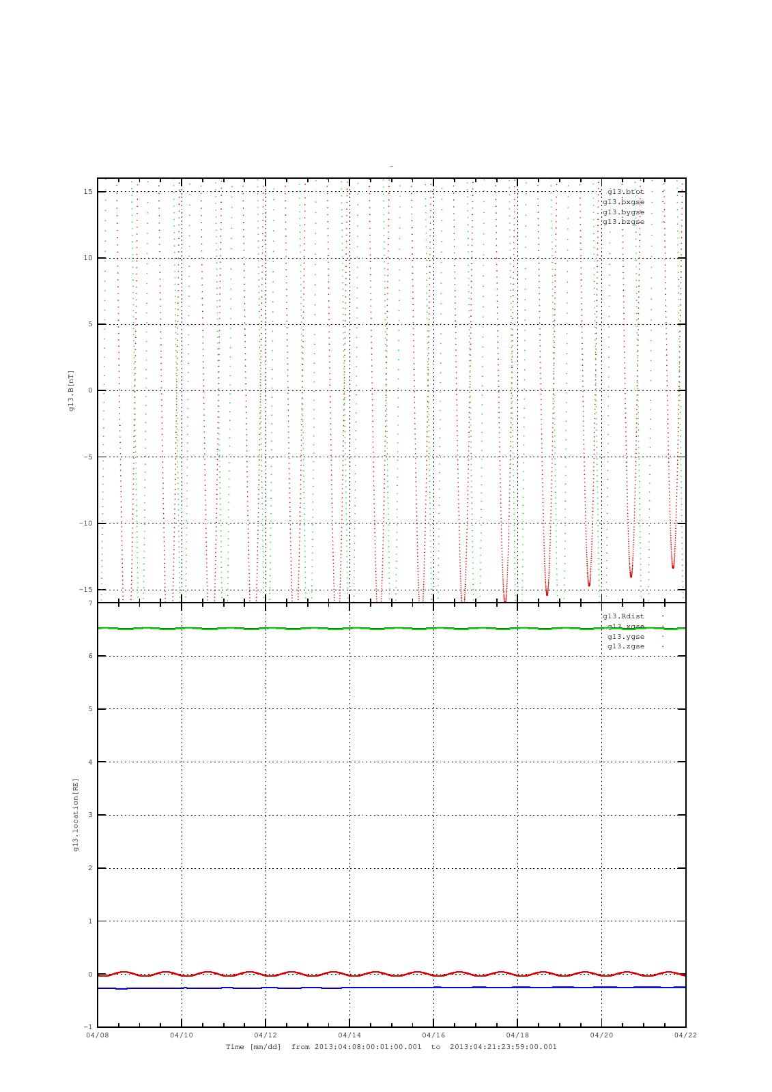
Task: Click the red wavy xgse curve near zero
Action: (391, 974)
